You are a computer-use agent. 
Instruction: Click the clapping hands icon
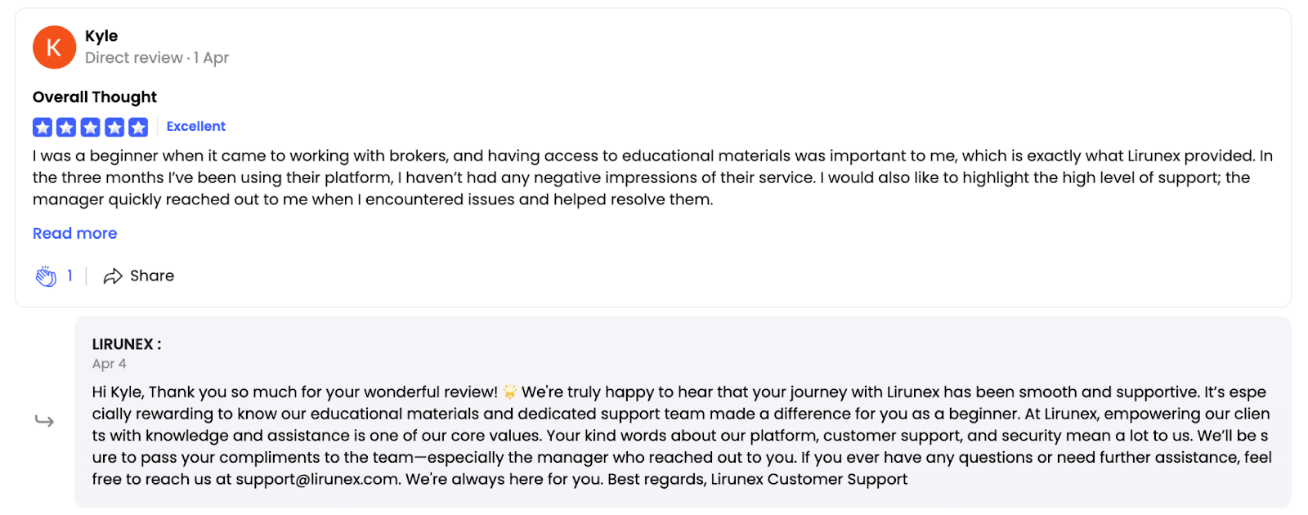(x=46, y=276)
